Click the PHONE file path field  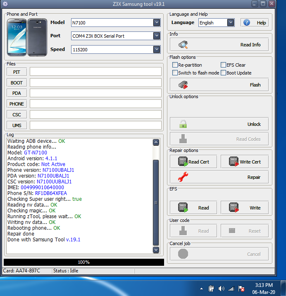click(x=95, y=103)
